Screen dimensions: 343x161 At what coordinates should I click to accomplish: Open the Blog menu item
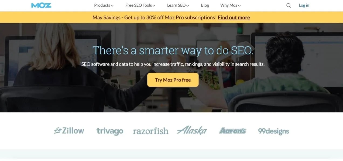pos(205,5)
